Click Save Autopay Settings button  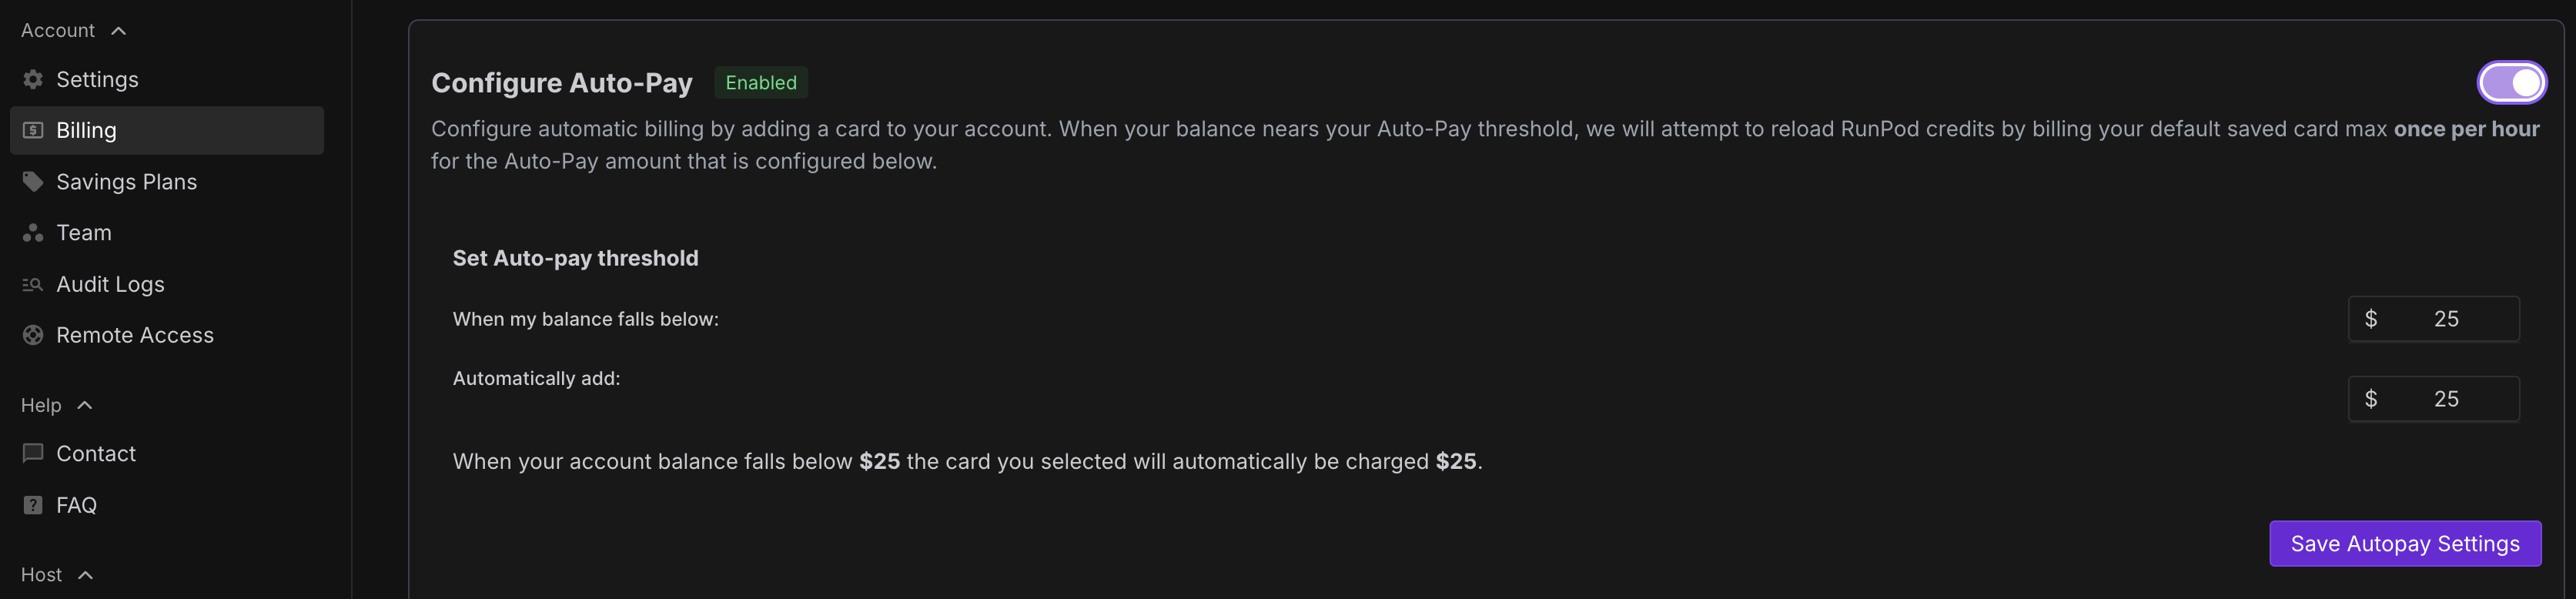click(x=2405, y=543)
